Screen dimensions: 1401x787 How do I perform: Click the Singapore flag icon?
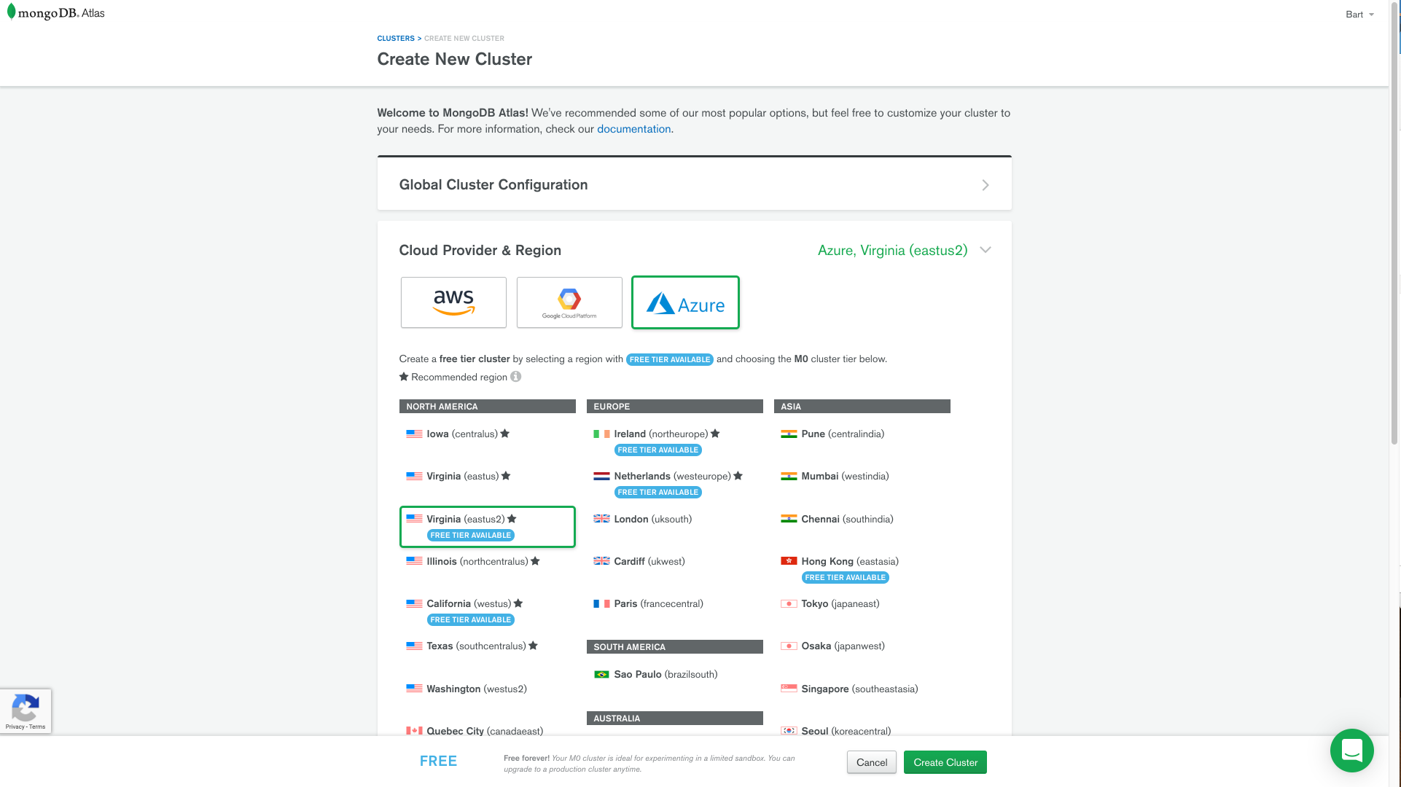click(x=789, y=689)
